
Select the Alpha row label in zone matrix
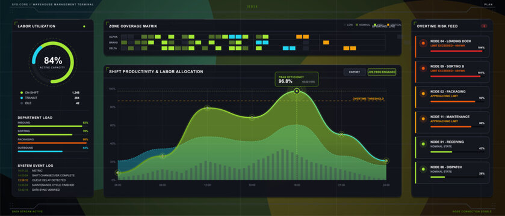coord(113,37)
